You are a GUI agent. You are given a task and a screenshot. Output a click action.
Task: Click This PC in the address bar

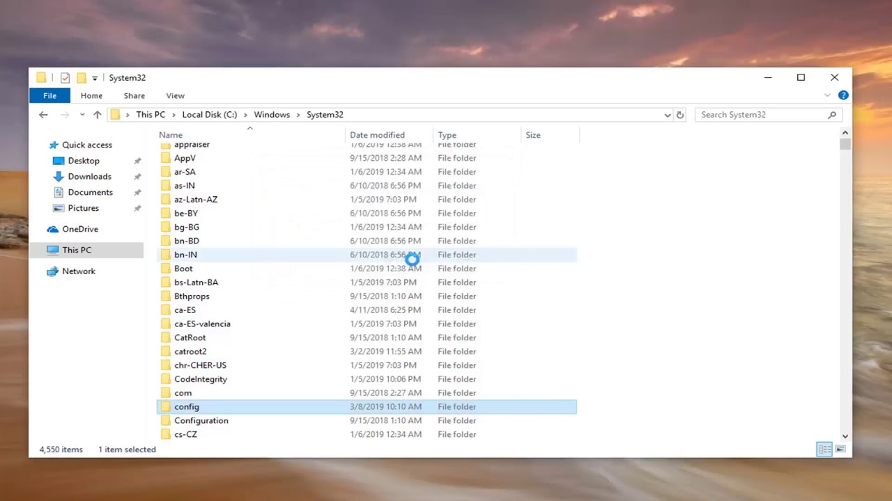click(151, 115)
